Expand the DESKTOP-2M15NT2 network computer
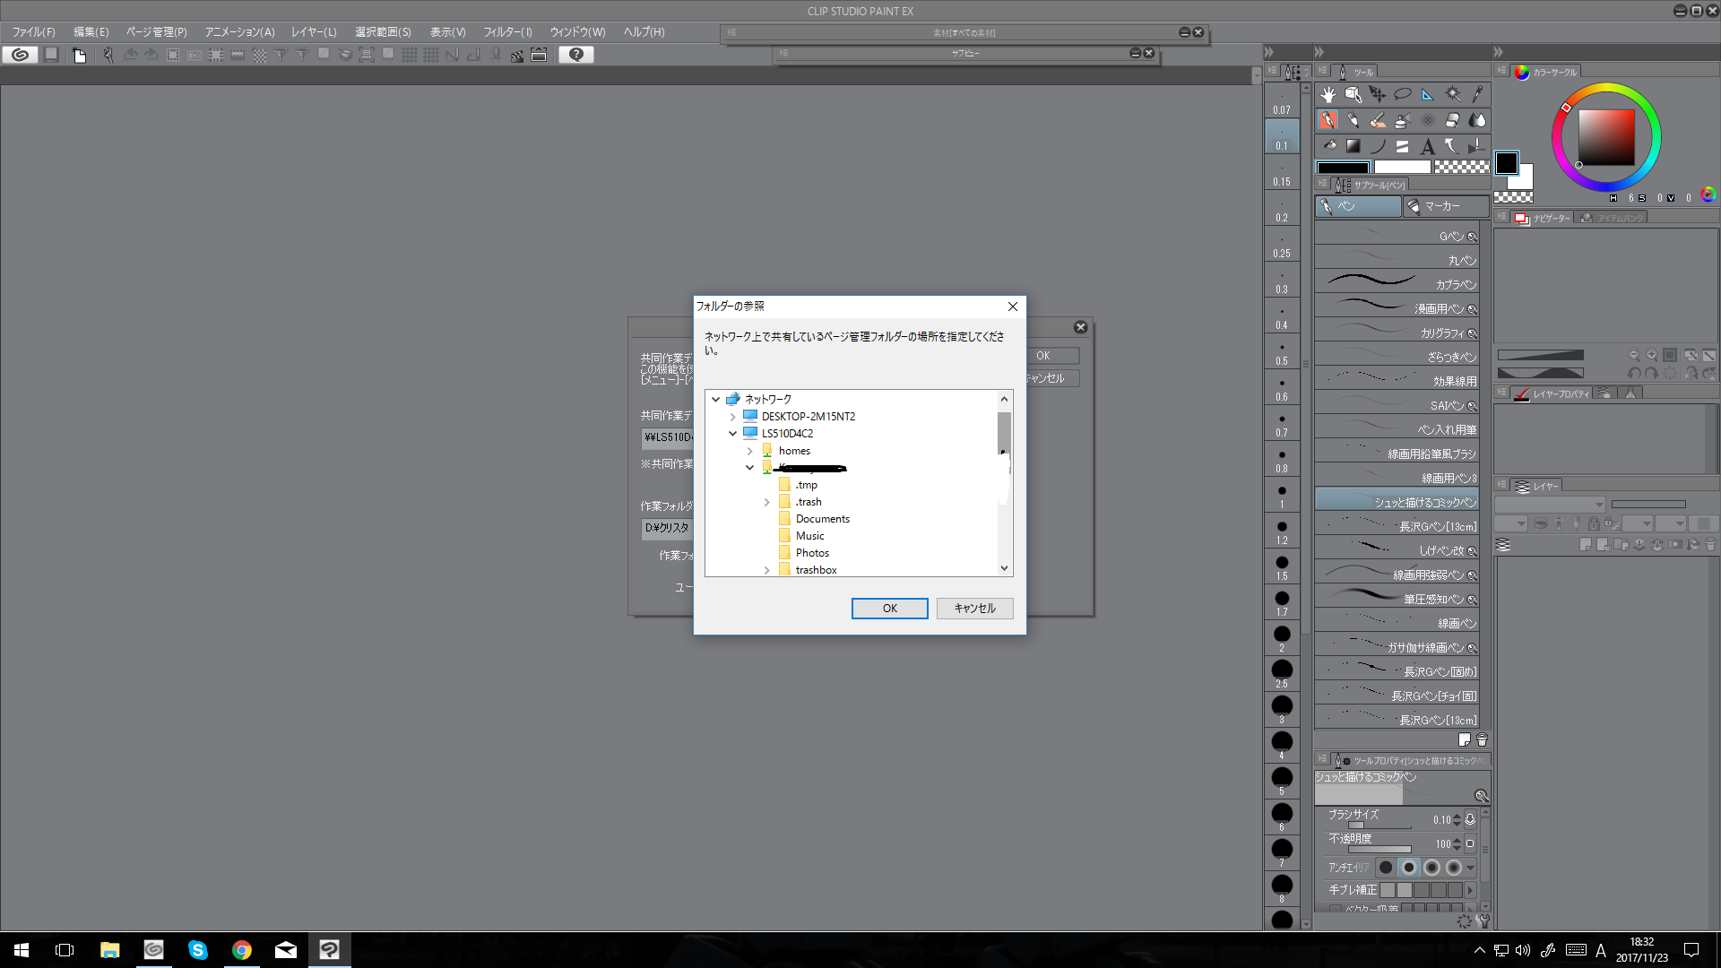1721x968 pixels. point(733,417)
